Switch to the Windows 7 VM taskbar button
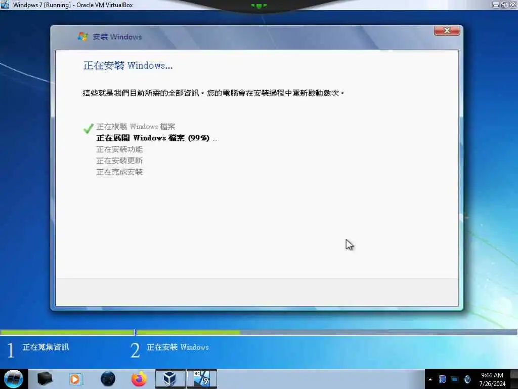 [x=201, y=379]
